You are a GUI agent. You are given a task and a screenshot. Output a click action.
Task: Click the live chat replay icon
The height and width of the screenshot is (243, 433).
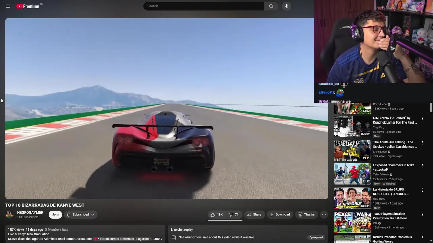(x=174, y=237)
